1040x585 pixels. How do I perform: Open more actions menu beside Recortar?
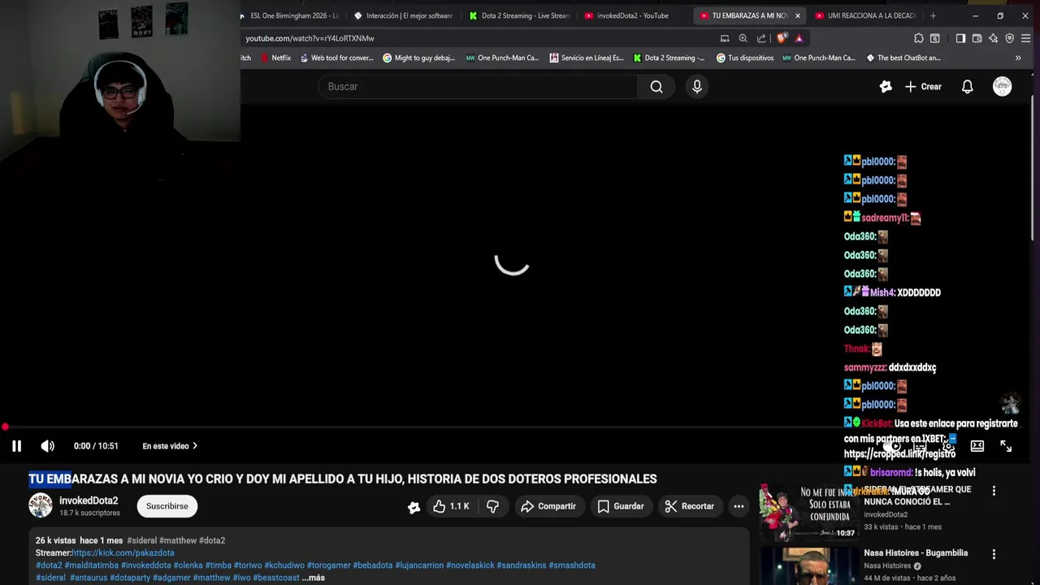coord(739,506)
